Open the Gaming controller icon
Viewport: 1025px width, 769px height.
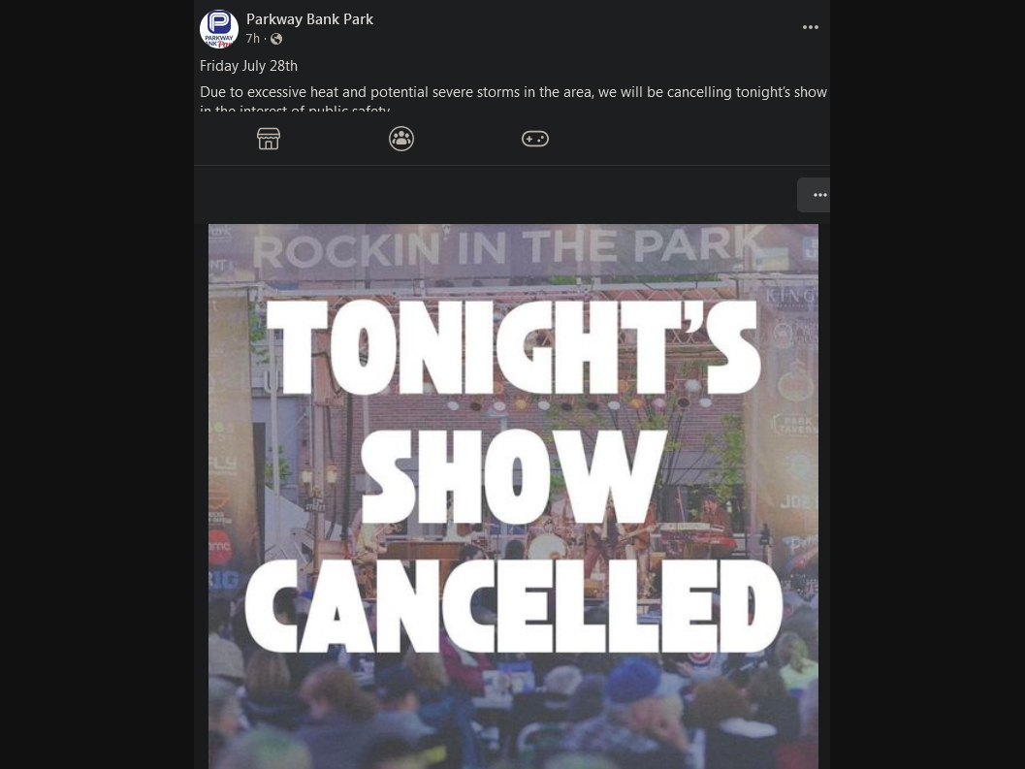(534, 139)
